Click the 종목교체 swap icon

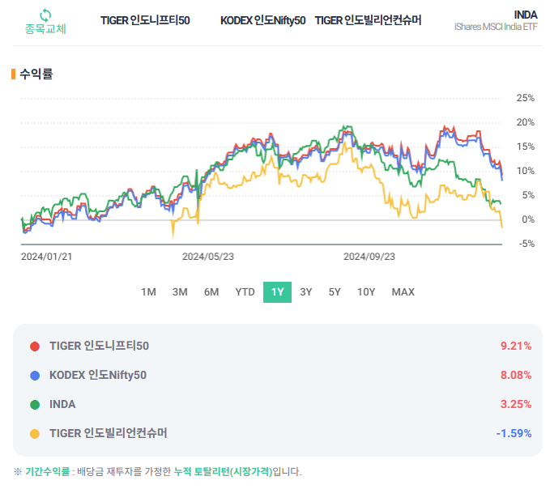(x=45, y=15)
